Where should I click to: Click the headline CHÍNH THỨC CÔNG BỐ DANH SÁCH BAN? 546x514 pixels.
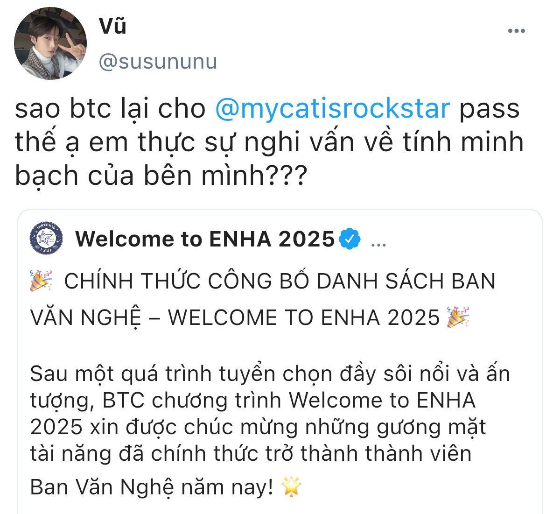[280, 281]
